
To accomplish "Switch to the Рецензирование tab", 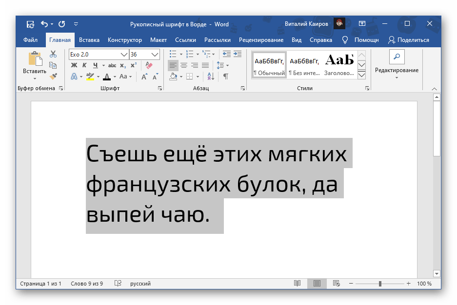I will click(261, 40).
